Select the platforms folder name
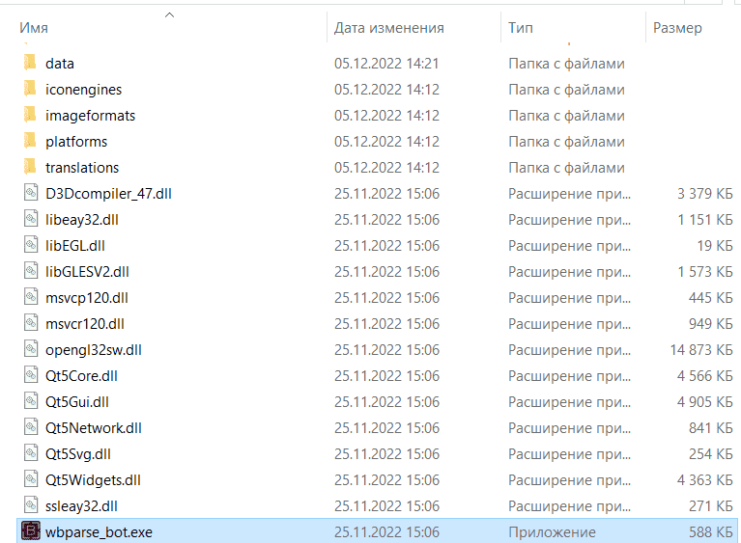Viewport: 741px width, 543px height. click(76, 142)
